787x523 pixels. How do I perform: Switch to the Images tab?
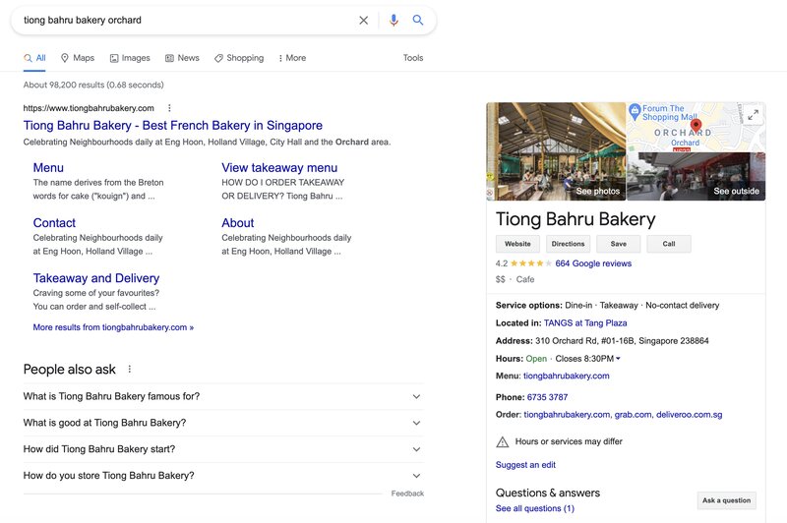pyautogui.click(x=130, y=58)
